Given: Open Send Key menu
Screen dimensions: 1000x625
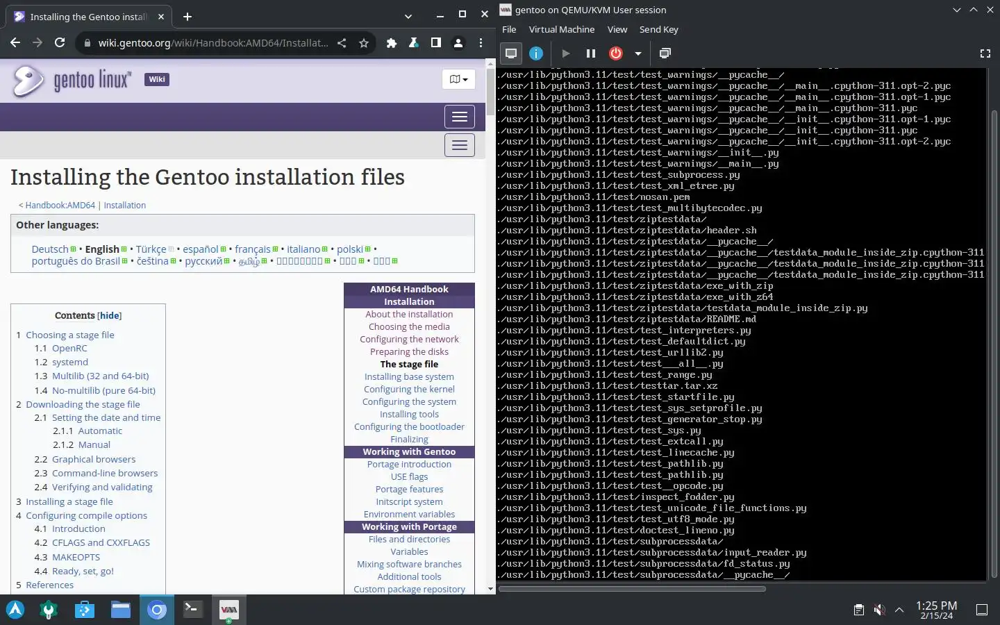Looking at the screenshot, I should pyautogui.click(x=658, y=29).
